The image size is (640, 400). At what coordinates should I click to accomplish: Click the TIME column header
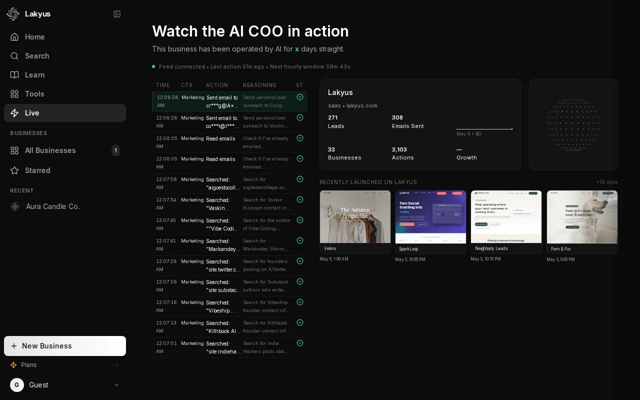(x=163, y=85)
